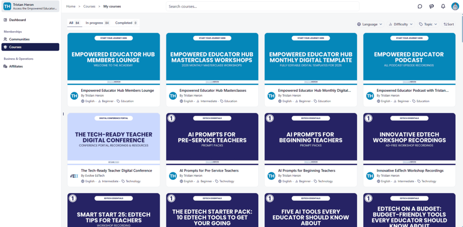
Task: Open The Tech-Ready Teacher Digital Conference title
Action: [x=117, y=170]
